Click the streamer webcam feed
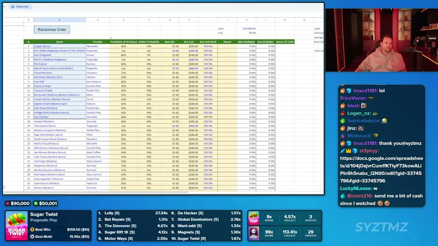Viewport: 438px width, 246px height. click(382, 40)
